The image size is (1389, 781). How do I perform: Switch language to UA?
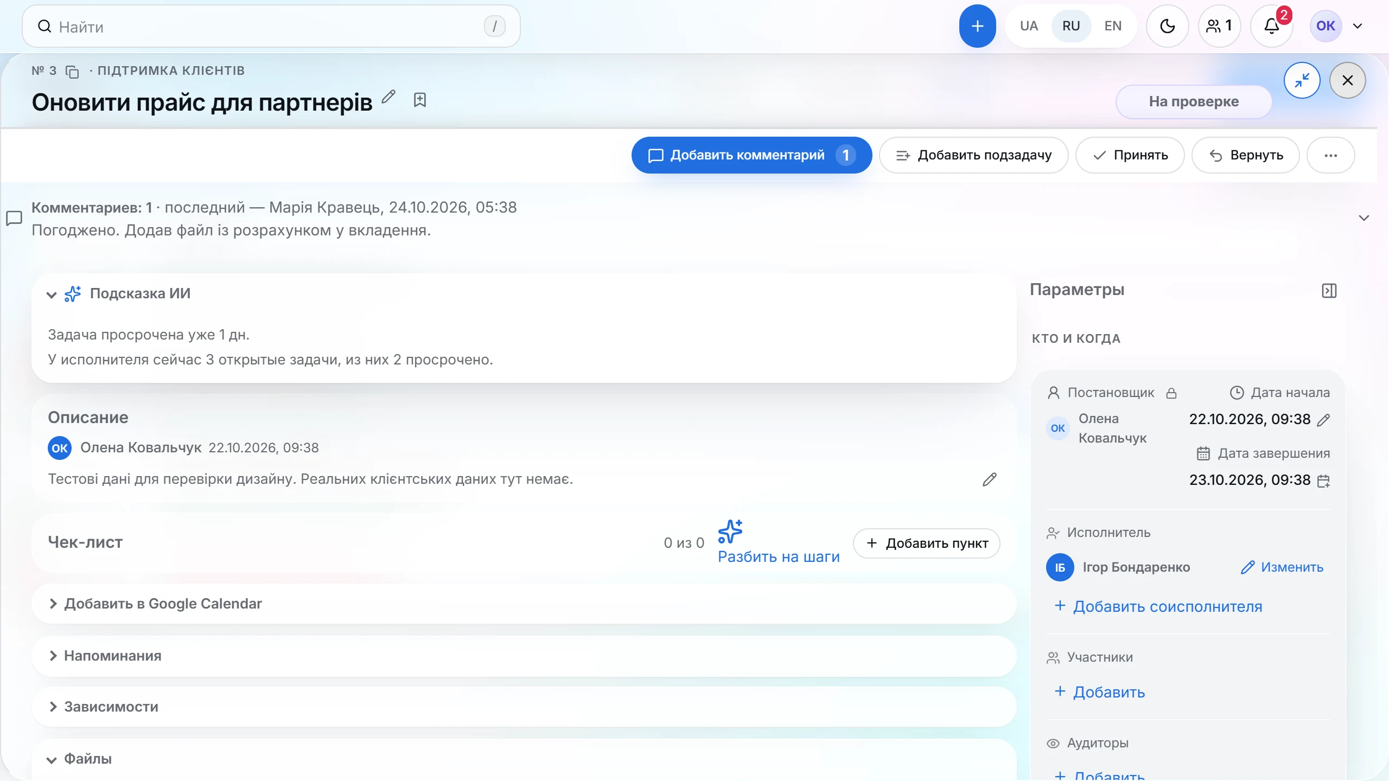(x=1029, y=26)
